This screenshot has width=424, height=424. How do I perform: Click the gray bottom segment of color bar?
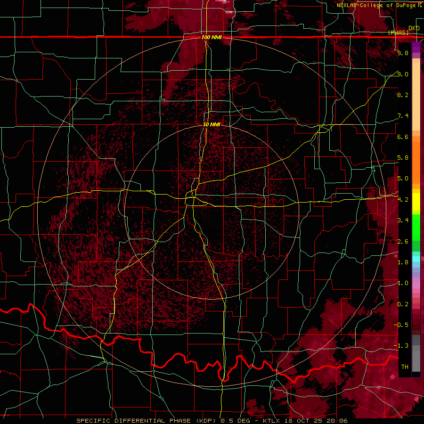[x=416, y=359]
